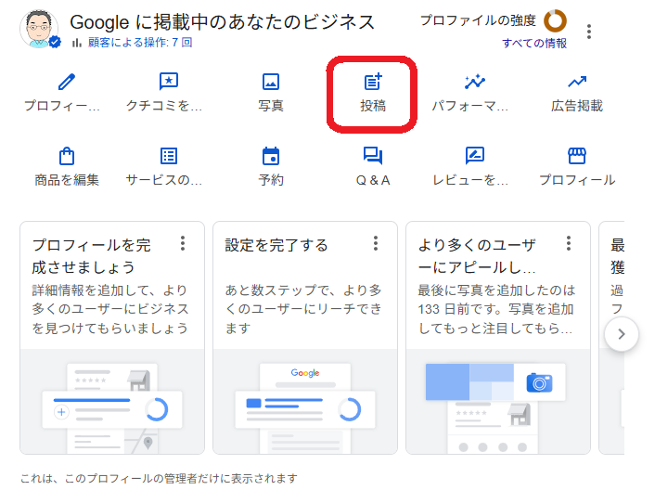This screenshot has width=655, height=503.
Task: Click the Google に掲載中のあなたのビジネス heading
Action: (x=223, y=22)
